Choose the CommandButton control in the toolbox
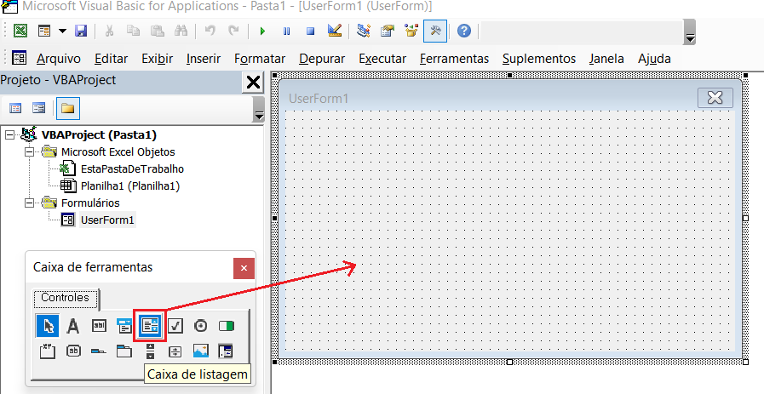Screen dimensions: 764x394 [x=73, y=351]
